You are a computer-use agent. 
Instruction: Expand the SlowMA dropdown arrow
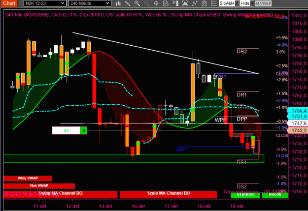click(237, 3)
